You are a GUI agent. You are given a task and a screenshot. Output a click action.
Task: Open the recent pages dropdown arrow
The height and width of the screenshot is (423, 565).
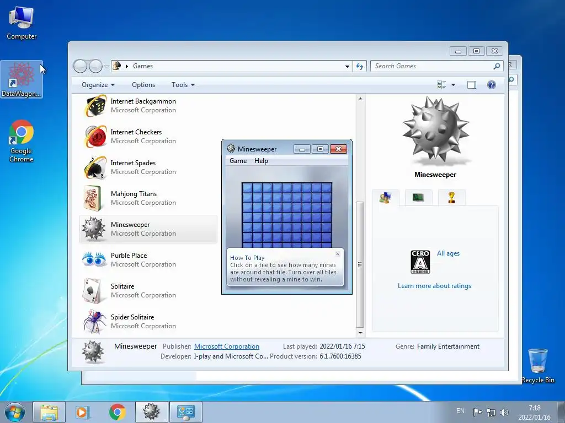point(106,66)
